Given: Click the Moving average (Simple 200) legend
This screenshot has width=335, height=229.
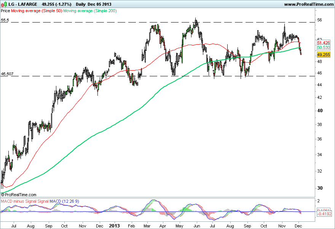Looking at the screenshot, I should click(90, 11).
